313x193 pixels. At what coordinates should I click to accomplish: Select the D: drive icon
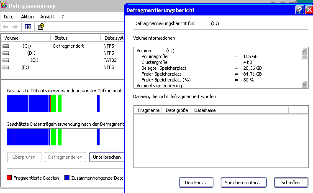click(6, 53)
